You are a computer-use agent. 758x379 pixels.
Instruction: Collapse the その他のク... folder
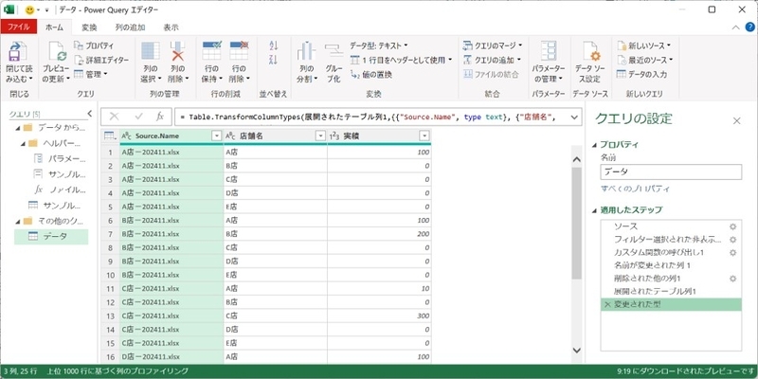pyautogui.click(x=18, y=221)
